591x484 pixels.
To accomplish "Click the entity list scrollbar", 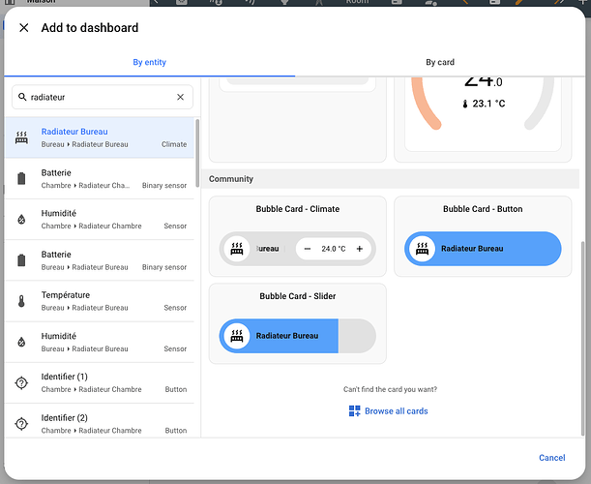I will click(x=197, y=153).
